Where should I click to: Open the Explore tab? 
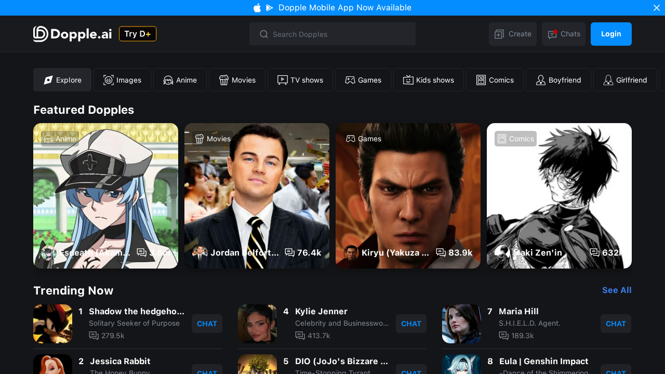click(62, 80)
